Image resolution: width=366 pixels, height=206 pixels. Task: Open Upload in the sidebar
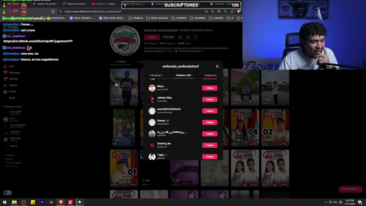click(x=10, y=85)
